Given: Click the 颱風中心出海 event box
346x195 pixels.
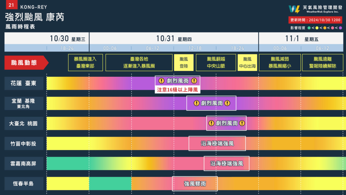Looking at the screenshot, I should (247, 63).
